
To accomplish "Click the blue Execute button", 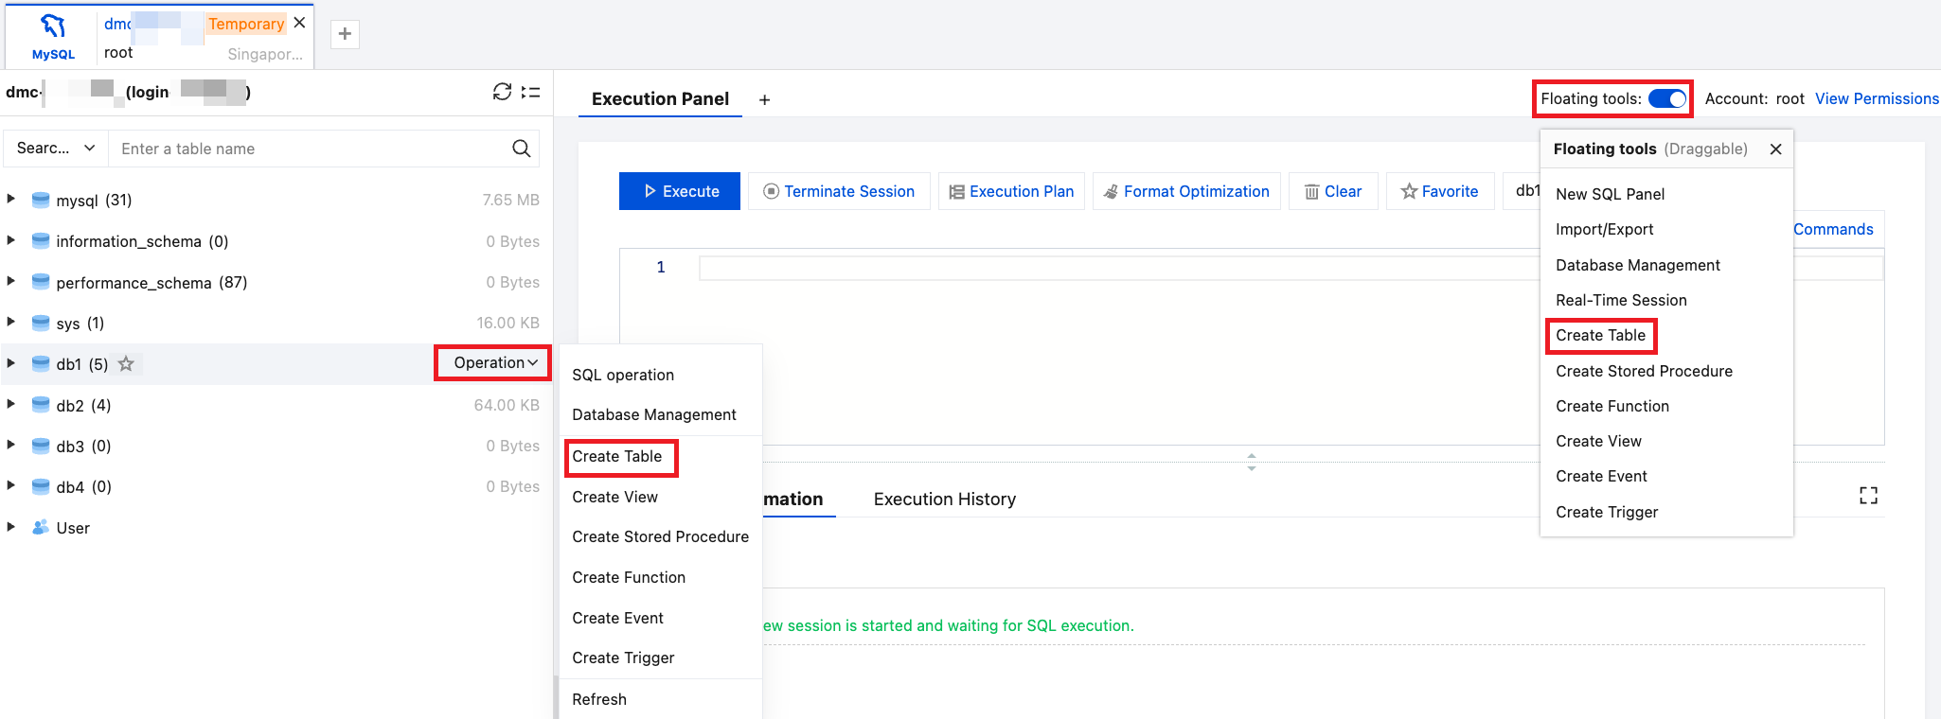I will tap(680, 191).
